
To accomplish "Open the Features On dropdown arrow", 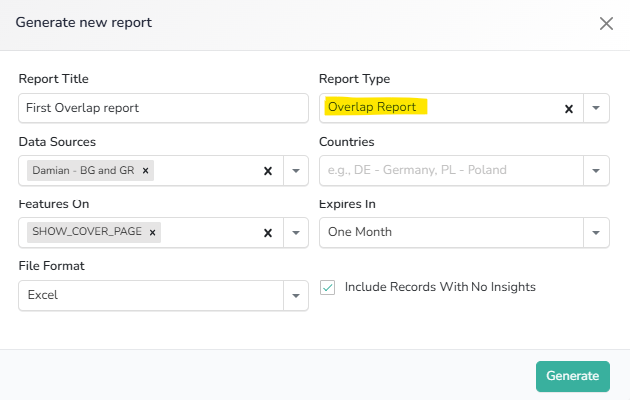I will click(x=296, y=232).
